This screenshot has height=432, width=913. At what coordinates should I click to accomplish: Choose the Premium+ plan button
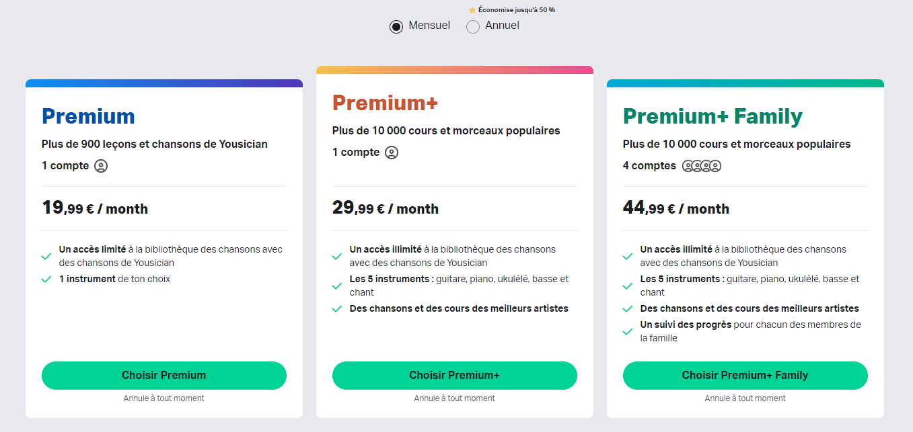(x=455, y=376)
